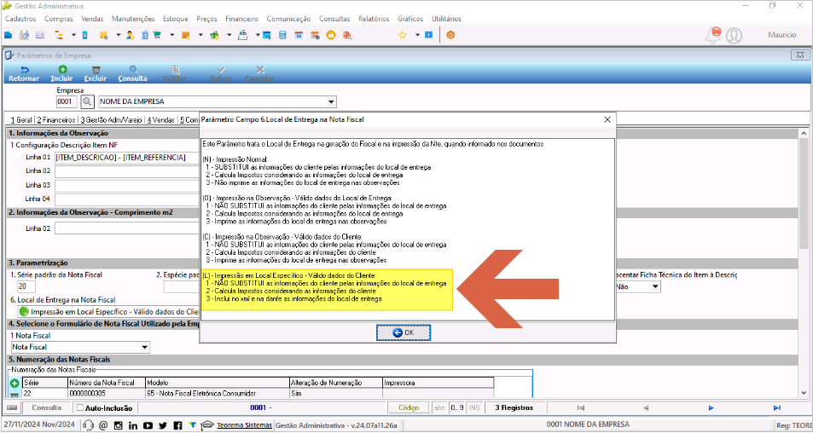The image size is (813, 433).
Task: Click the company lookup magnifier beside 0001
Action: coord(88,101)
